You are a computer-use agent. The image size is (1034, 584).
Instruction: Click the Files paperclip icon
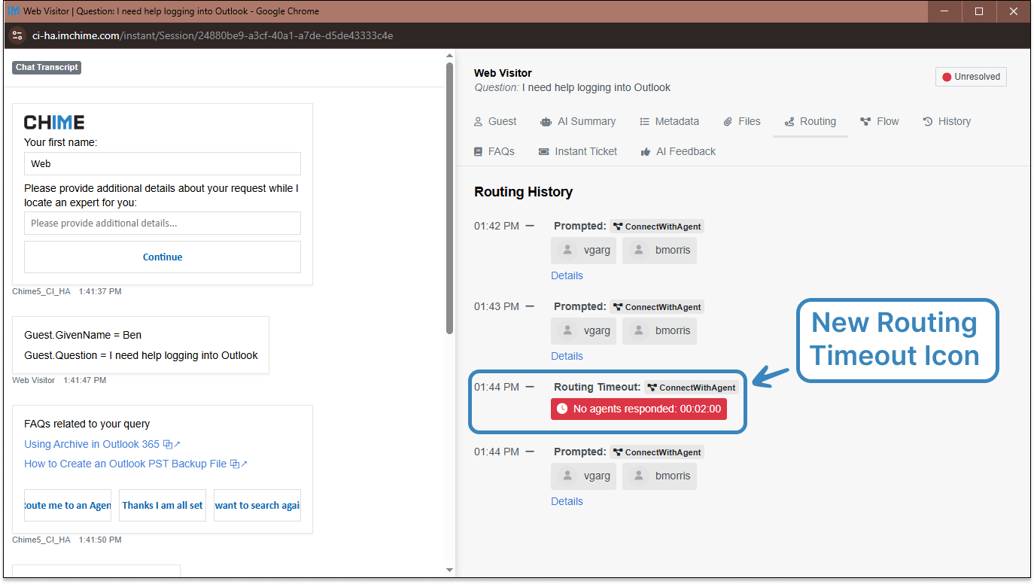tap(728, 122)
